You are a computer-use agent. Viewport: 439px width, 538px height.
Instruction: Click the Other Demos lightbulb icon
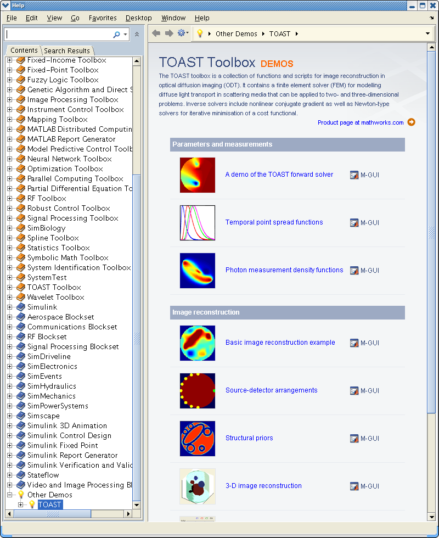(21, 495)
